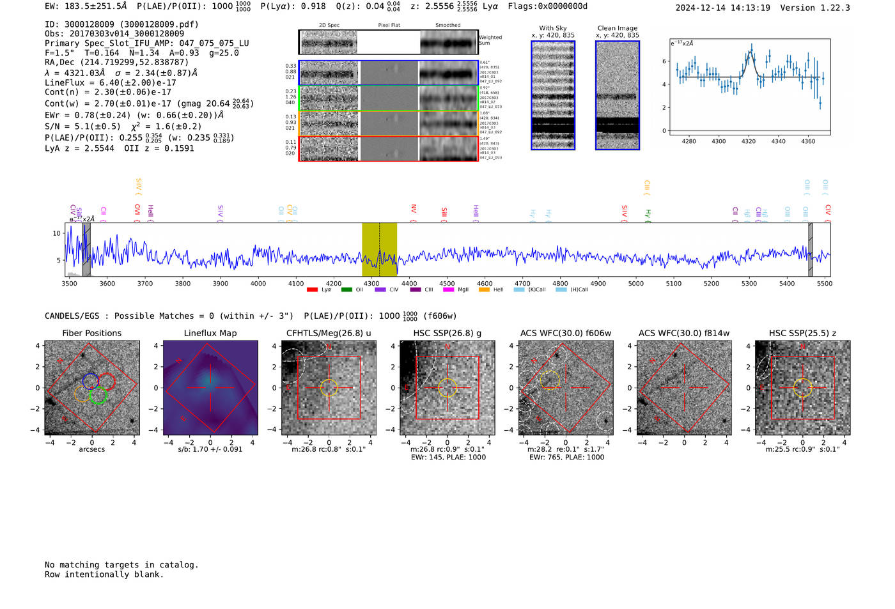Click the P(Lyα): 0.918 header value
The width and height of the screenshot is (895, 609).
[293, 6]
